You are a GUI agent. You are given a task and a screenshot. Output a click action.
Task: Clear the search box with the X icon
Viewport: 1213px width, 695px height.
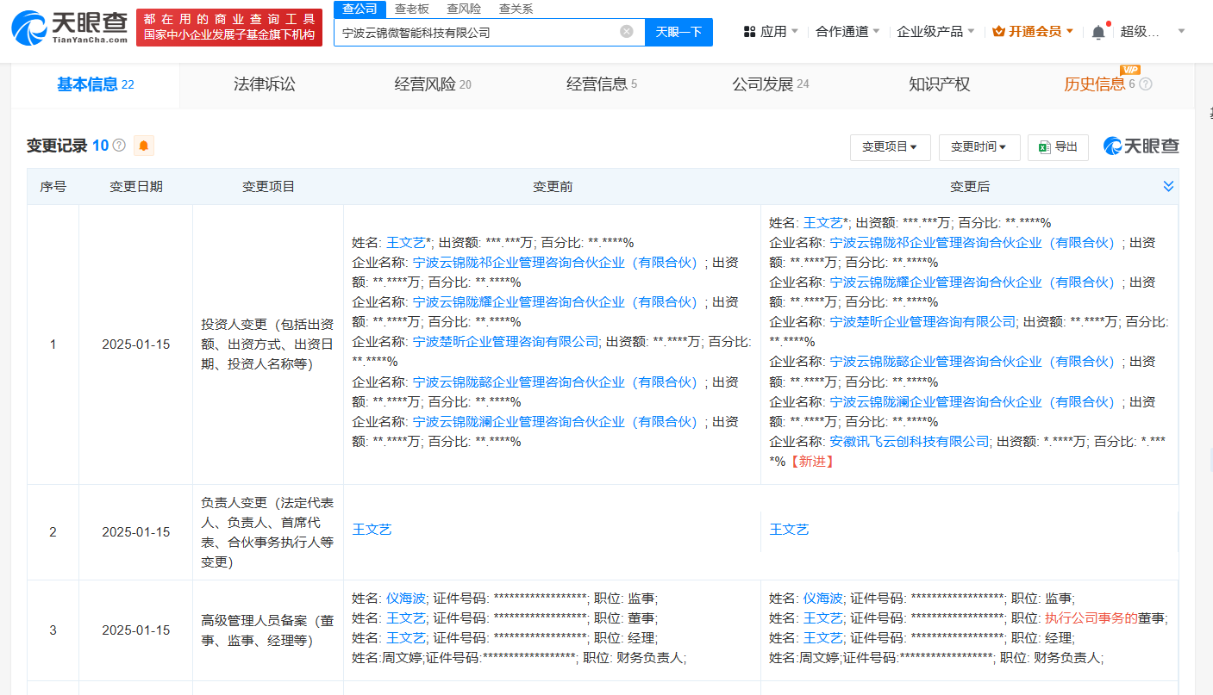click(x=627, y=32)
